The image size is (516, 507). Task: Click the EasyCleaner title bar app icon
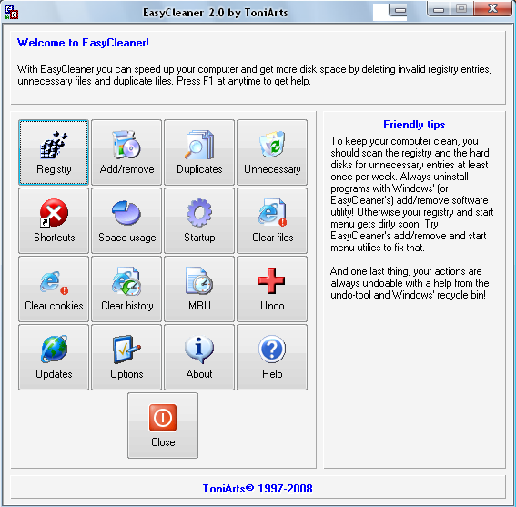click(x=11, y=12)
